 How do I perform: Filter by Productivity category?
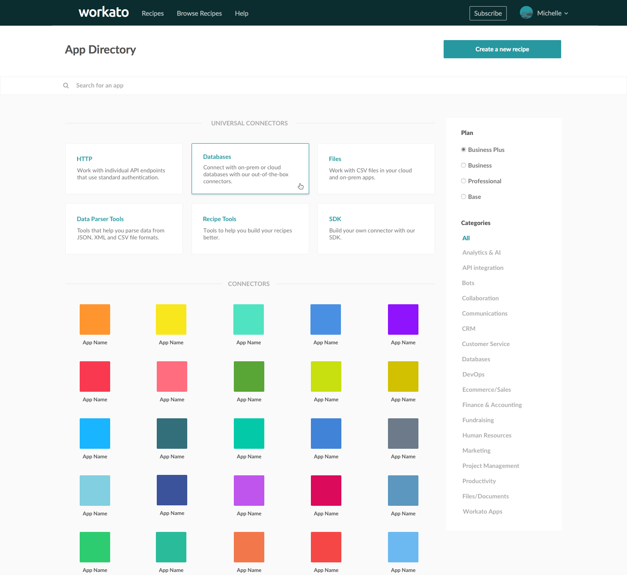(x=479, y=481)
